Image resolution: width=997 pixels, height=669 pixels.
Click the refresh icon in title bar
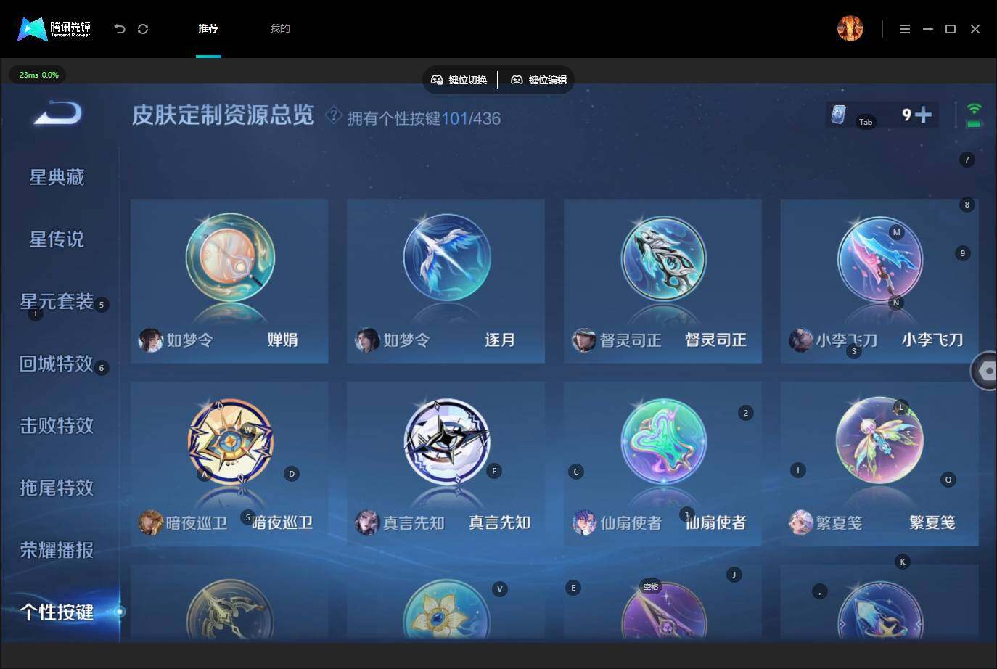coord(143,29)
